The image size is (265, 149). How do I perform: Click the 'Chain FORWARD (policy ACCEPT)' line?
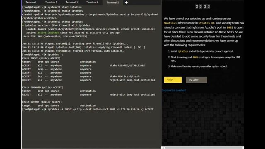point(43,87)
